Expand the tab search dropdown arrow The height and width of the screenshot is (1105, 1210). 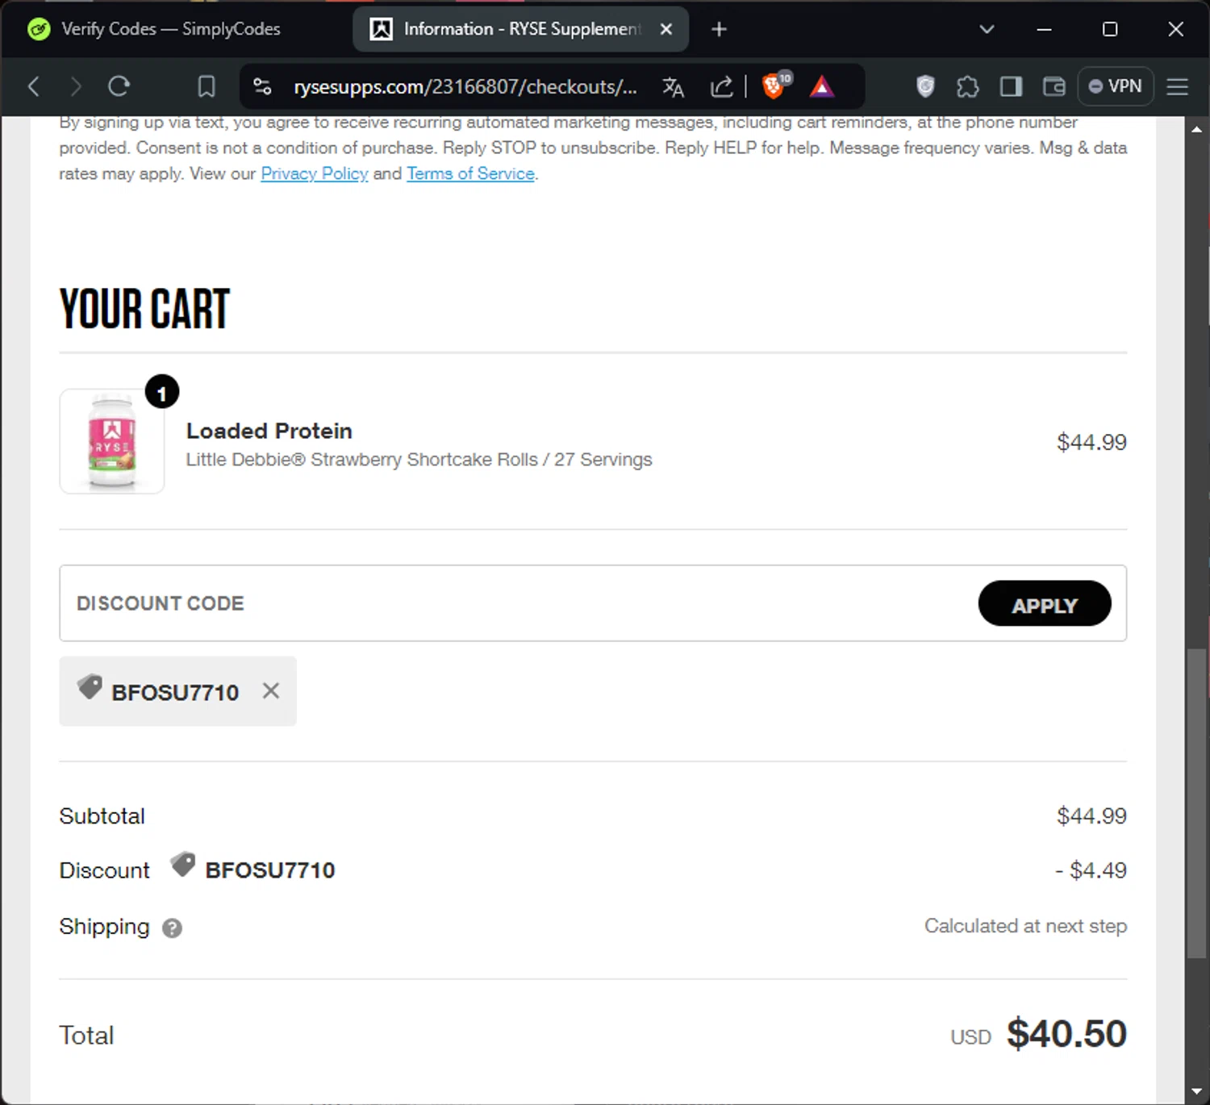tap(987, 29)
